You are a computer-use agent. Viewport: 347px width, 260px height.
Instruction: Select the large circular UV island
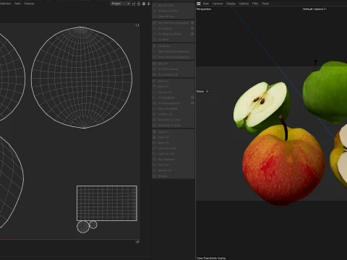pos(82,77)
